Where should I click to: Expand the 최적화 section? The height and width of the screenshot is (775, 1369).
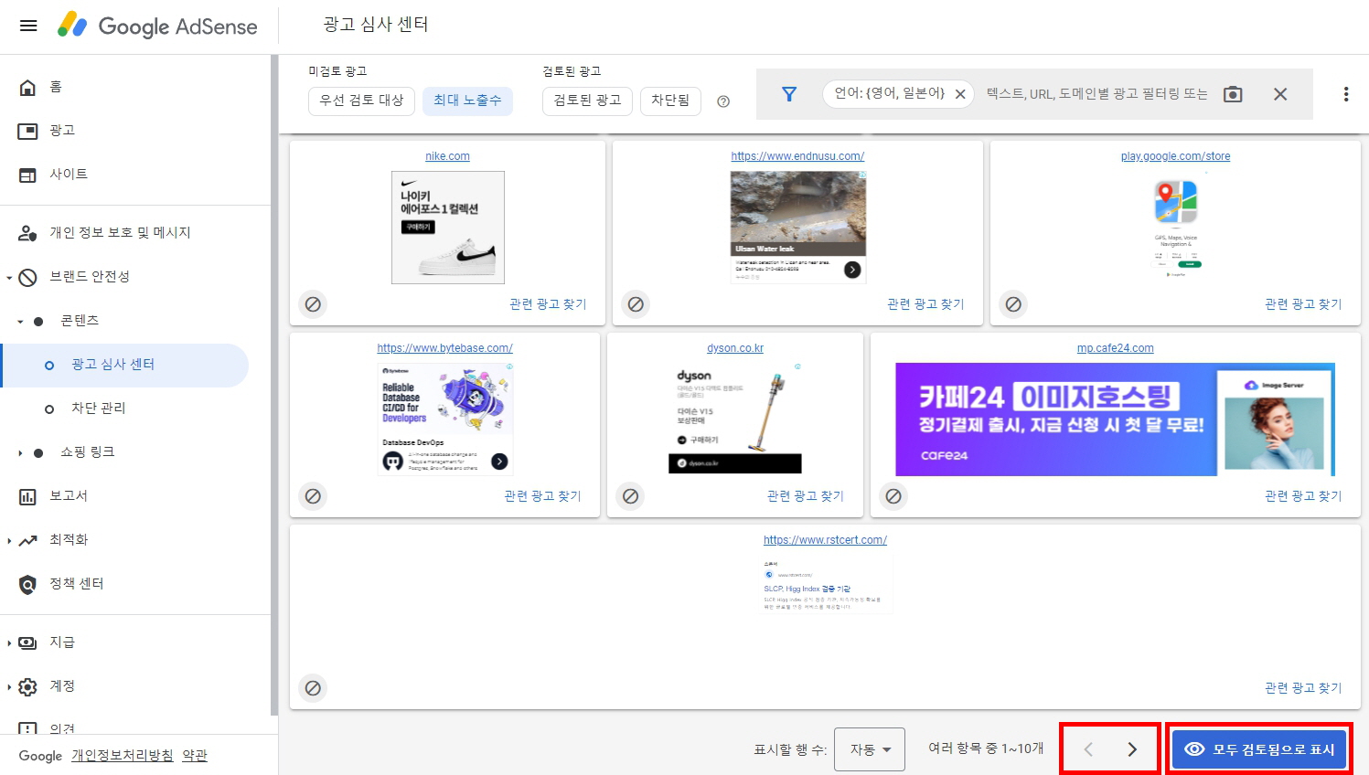[x=9, y=541]
